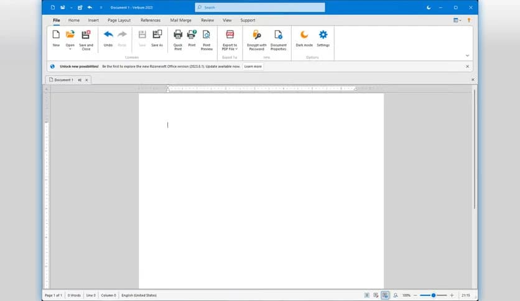Click zoom in plus button
This screenshot has height=301, width=520.
click(452, 295)
